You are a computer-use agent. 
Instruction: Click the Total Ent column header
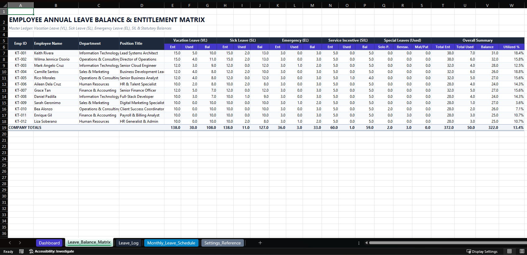coord(443,47)
